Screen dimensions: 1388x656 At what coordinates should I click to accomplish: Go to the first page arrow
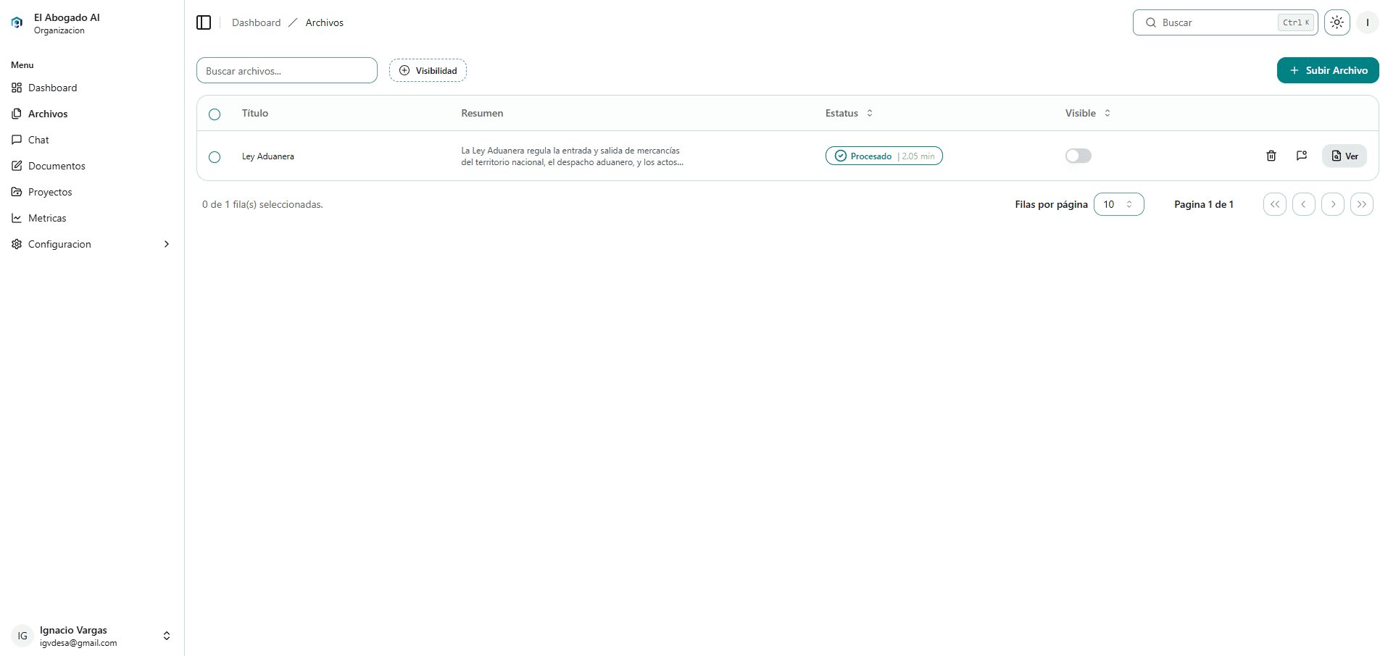[1274, 204]
